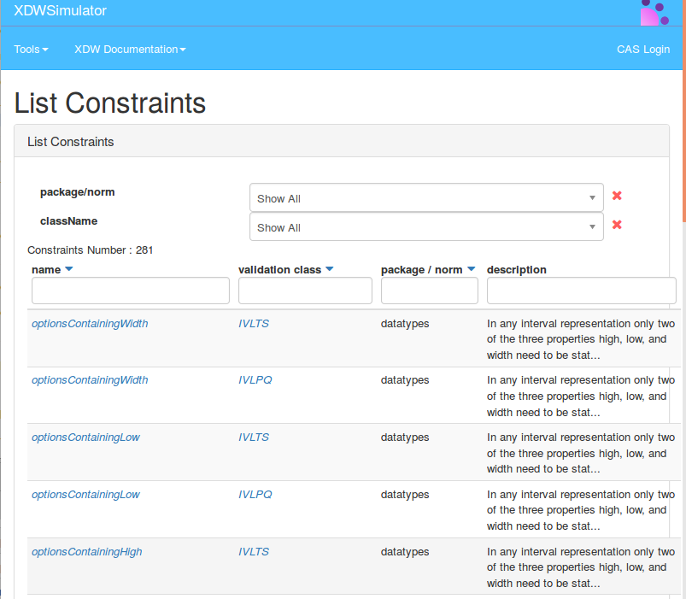Reset the className filter with red X
Image resolution: width=686 pixels, height=599 pixels.
617,225
